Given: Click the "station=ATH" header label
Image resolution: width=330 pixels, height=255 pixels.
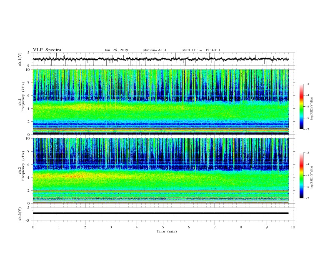Looking at the screenshot, I should tap(155, 50).
